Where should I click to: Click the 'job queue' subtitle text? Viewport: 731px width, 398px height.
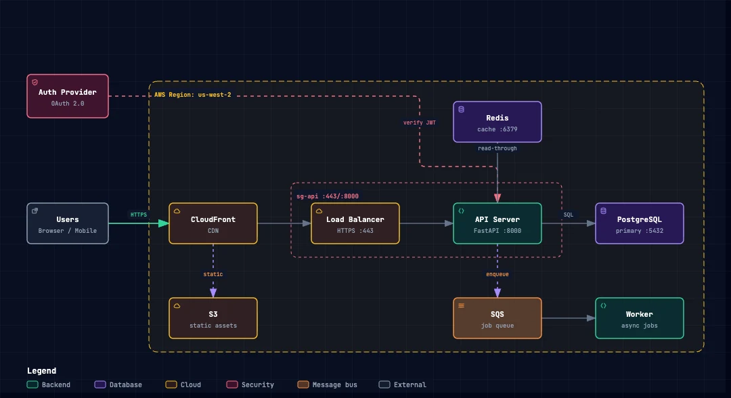[497, 326]
